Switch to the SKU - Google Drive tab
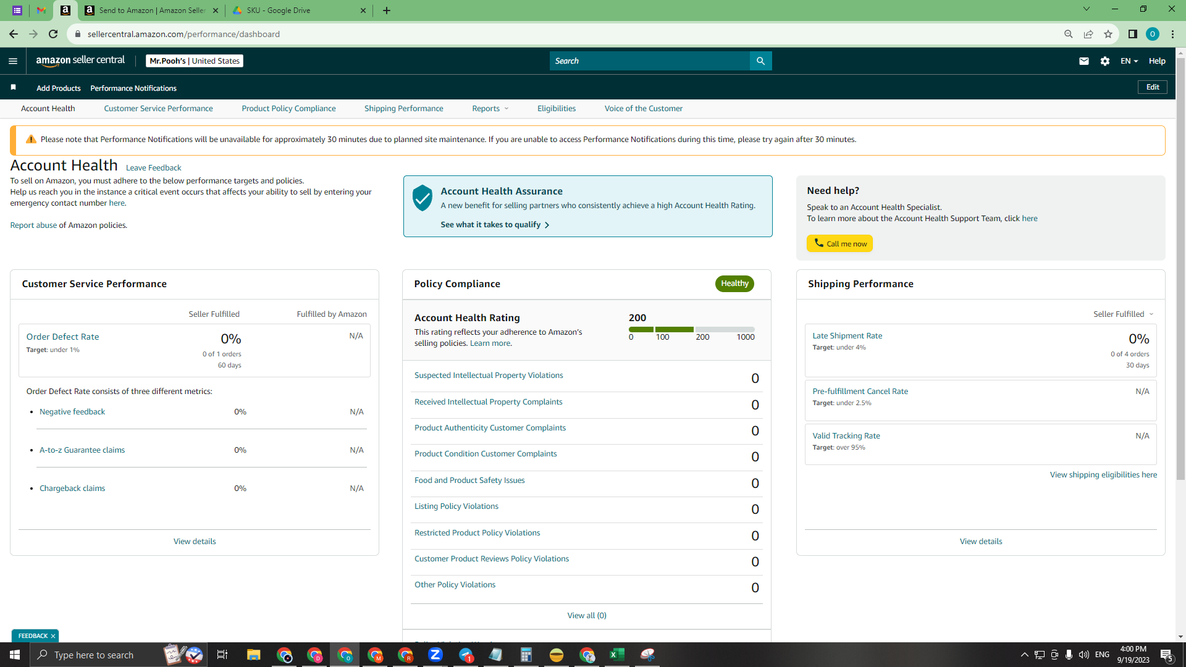The height and width of the screenshot is (667, 1186). (x=299, y=10)
